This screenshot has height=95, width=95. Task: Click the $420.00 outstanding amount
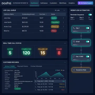click(x=25, y=22)
